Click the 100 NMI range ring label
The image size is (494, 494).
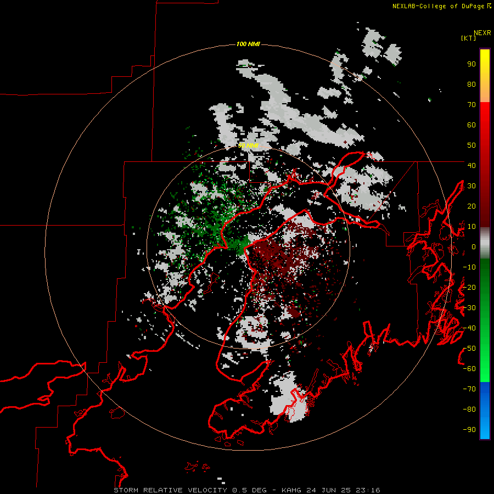[248, 44]
